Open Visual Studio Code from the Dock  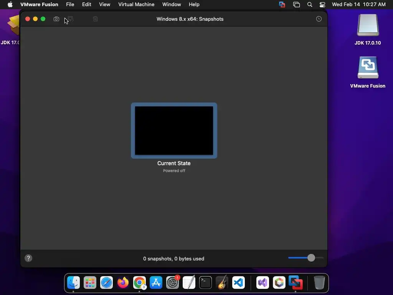tap(238, 283)
